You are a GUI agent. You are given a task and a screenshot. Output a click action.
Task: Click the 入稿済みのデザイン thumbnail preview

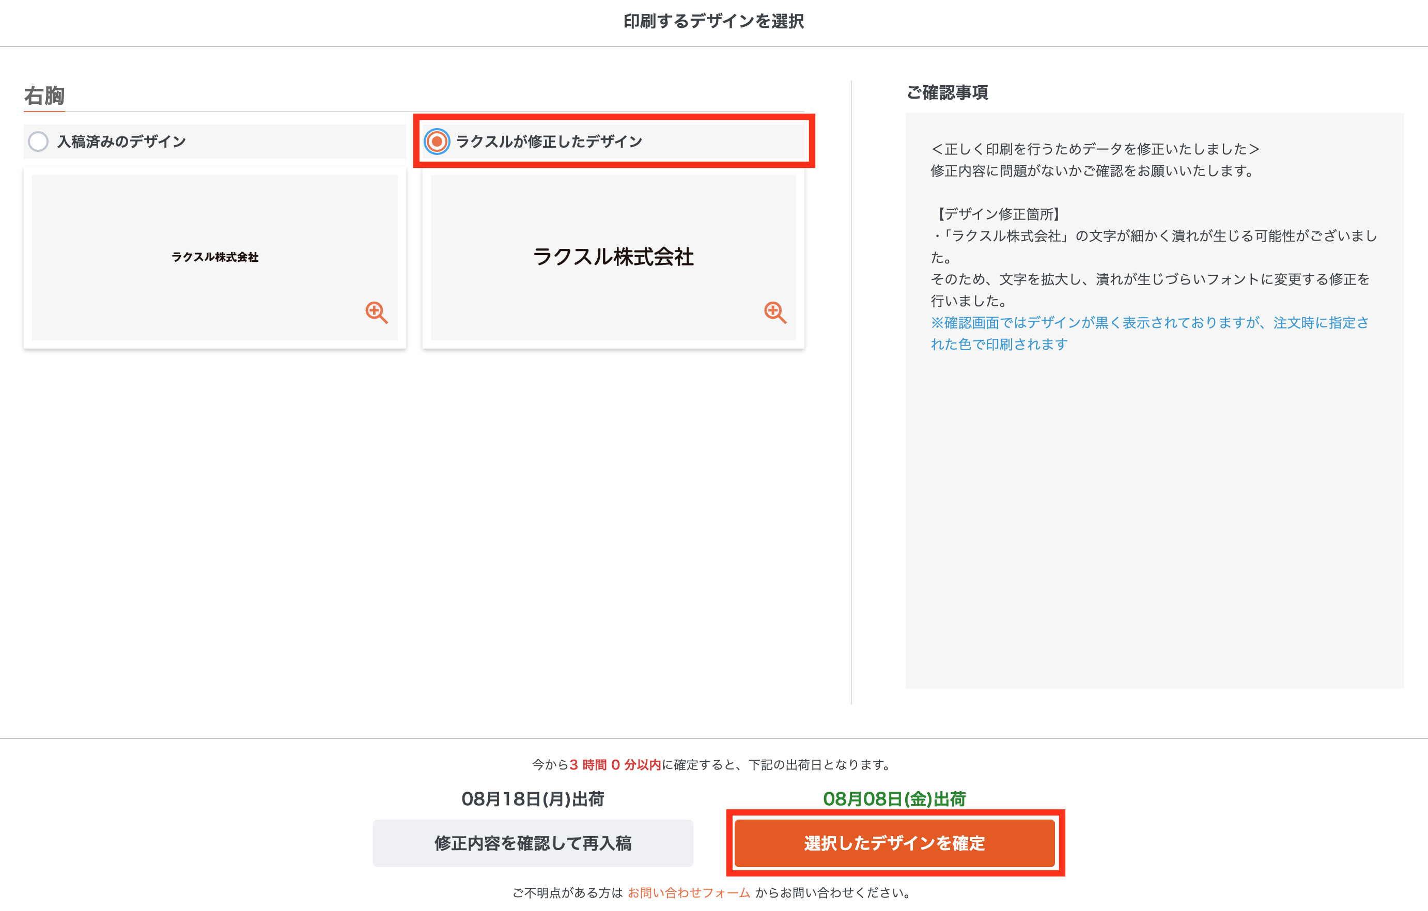215,257
